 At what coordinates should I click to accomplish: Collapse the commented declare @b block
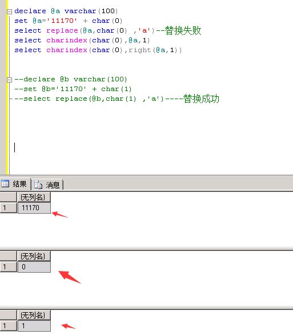pos(9,80)
